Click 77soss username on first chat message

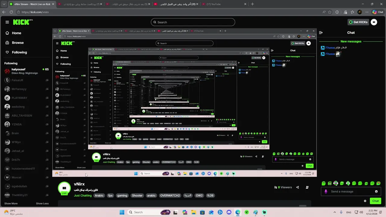click(x=330, y=48)
